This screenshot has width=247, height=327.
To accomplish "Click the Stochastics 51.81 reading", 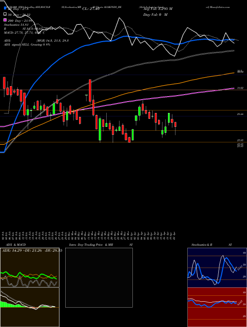I will (x=16, y=25).
